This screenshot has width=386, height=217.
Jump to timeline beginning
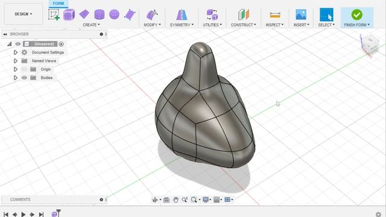pos(6,215)
